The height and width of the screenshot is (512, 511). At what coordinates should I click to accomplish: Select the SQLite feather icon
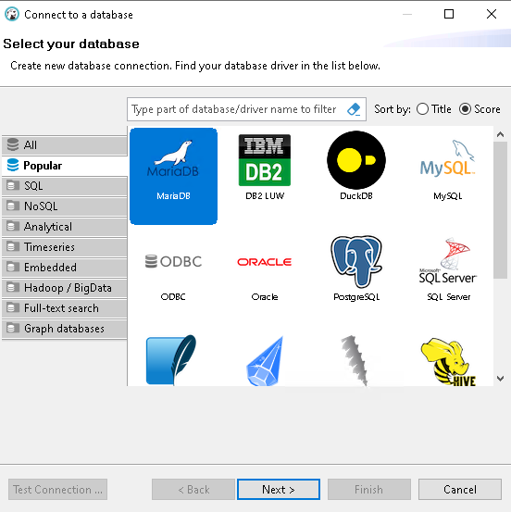point(171,360)
